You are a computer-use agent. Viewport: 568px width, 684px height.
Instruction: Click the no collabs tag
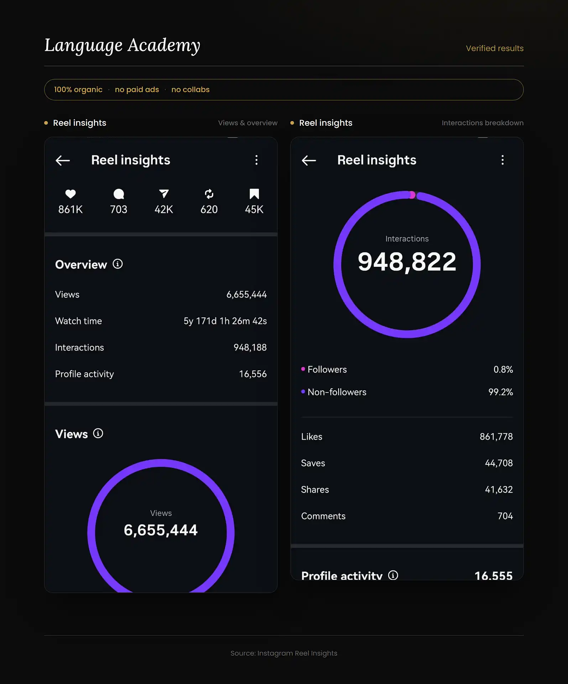tap(191, 90)
